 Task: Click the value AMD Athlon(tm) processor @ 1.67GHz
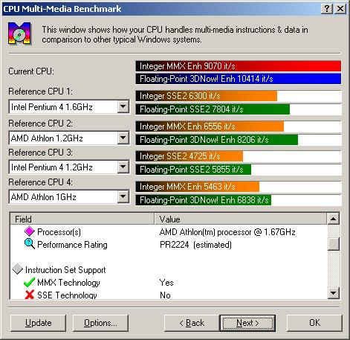point(227,232)
